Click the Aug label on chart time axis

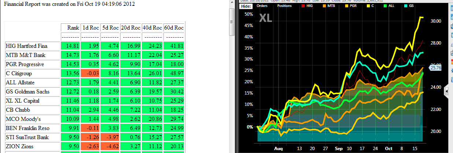pos(279,149)
